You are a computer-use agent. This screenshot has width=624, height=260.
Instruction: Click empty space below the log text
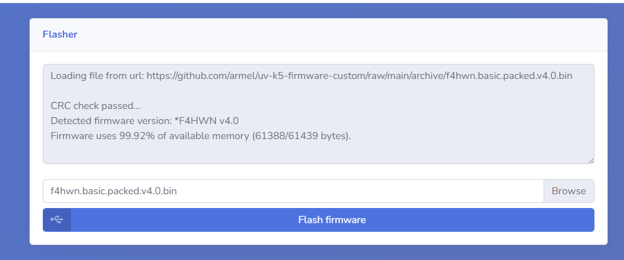[314, 152]
